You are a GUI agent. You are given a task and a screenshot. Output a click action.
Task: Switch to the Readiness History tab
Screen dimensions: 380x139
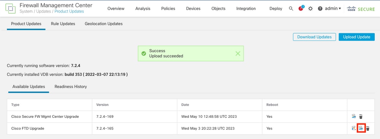pyautogui.click(x=70, y=86)
